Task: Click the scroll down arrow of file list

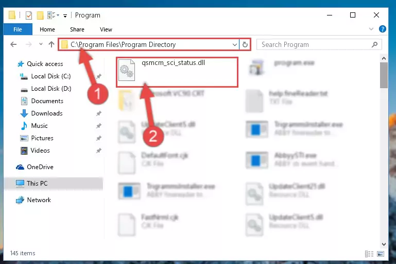Action: coord(384,244)
